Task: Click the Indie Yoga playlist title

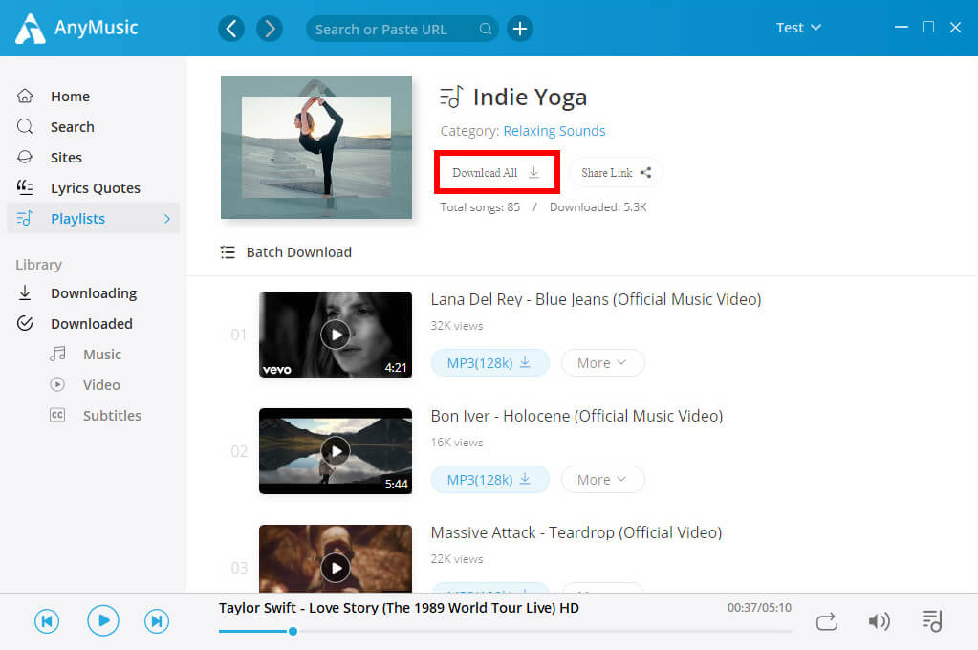Action: tap(530, 97)
